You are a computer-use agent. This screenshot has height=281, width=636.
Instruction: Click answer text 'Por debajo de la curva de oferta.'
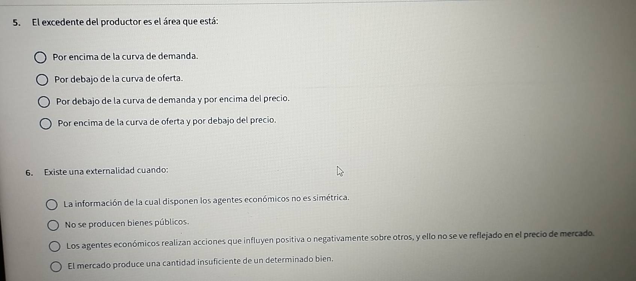[x=119, y=79]
